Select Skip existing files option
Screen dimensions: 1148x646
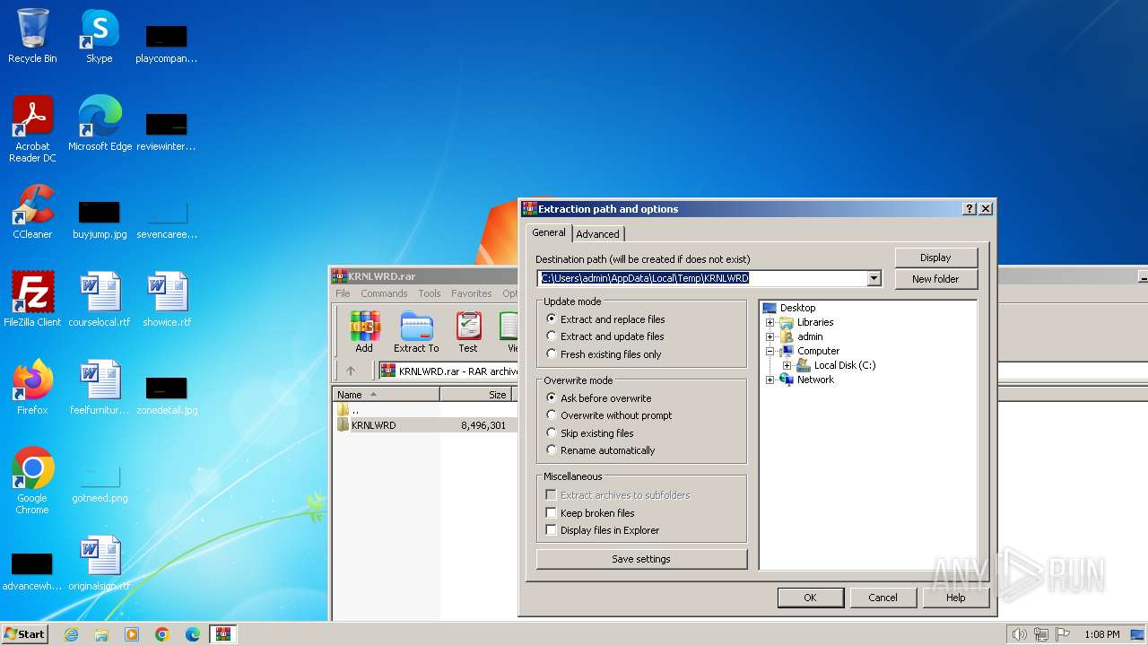point(590,433)
